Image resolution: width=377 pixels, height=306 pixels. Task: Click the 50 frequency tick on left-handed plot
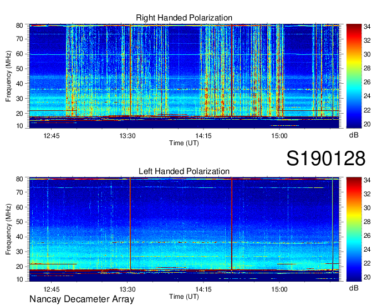click(x=19, y=222)
